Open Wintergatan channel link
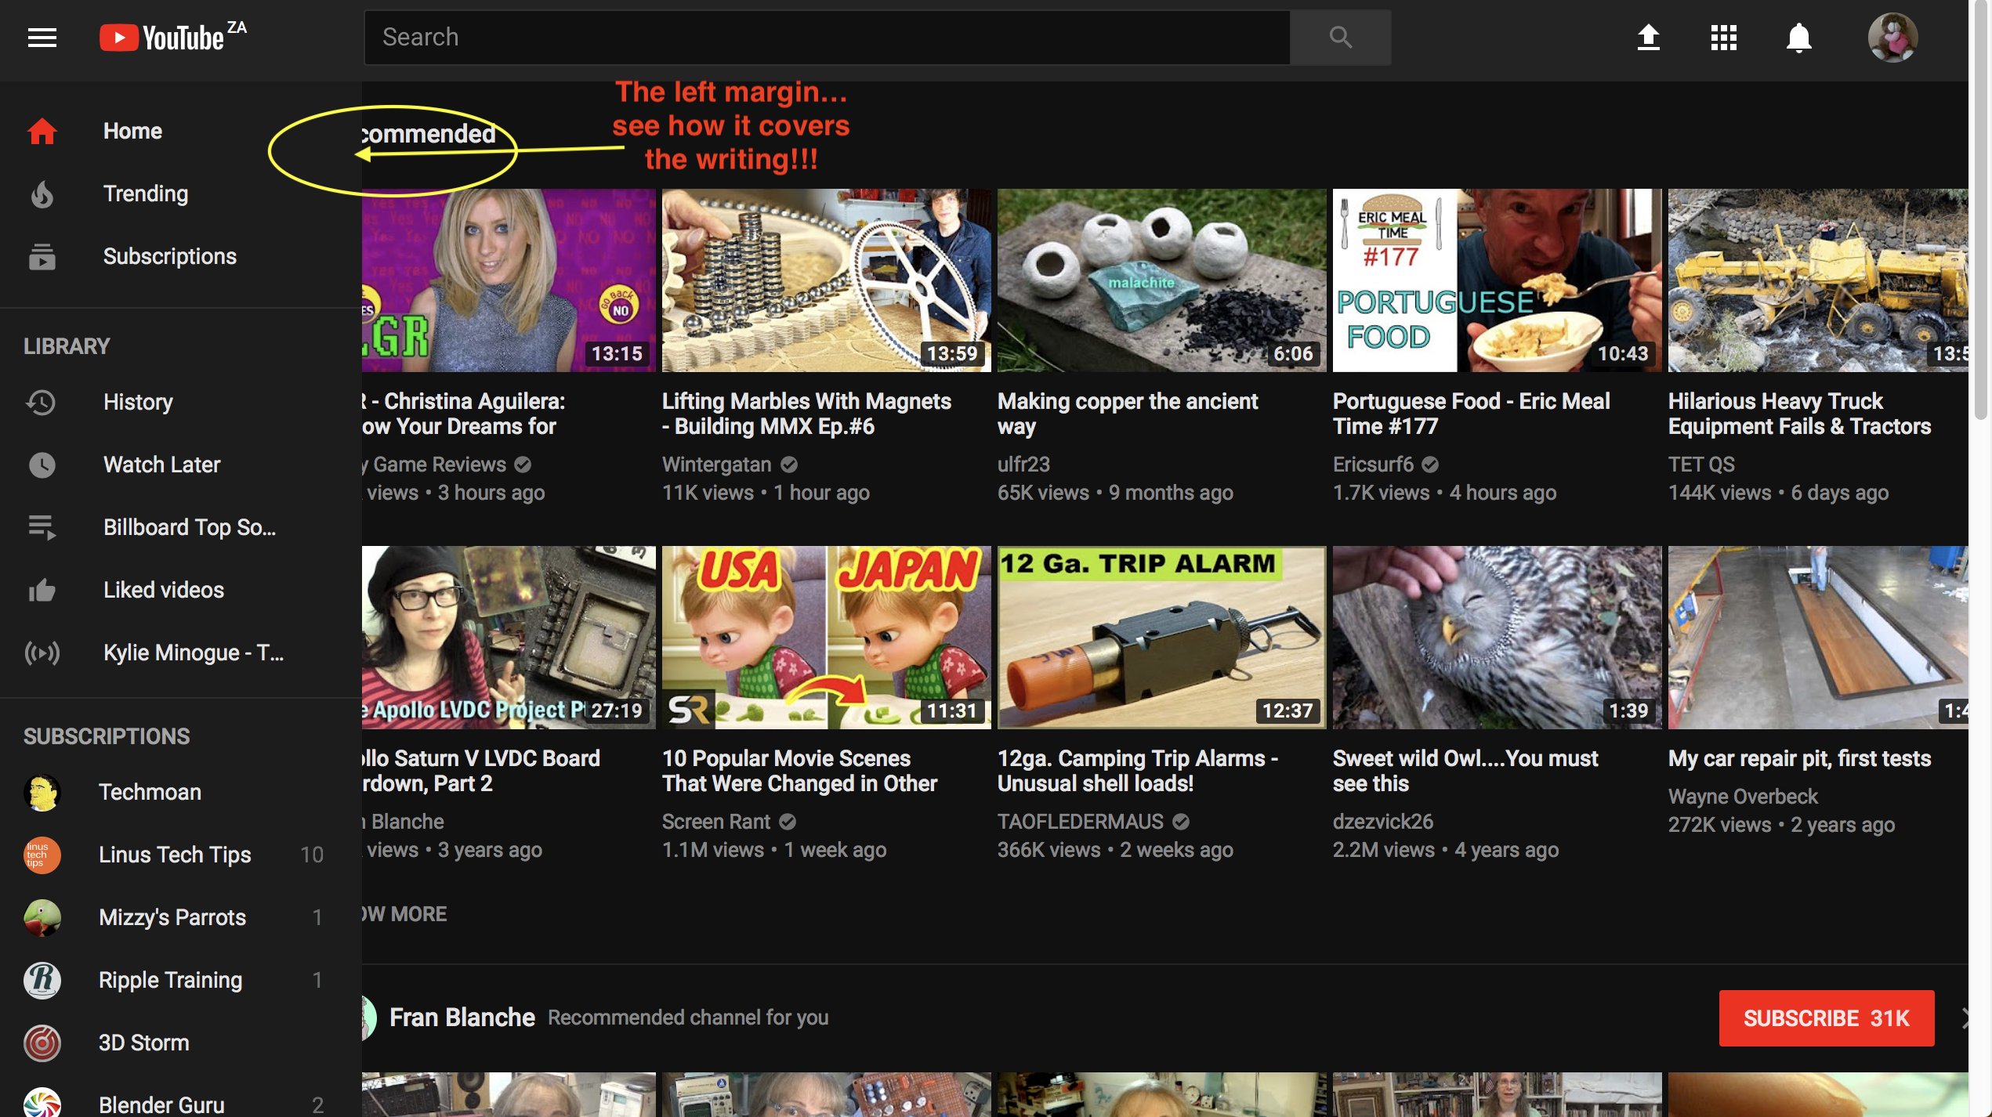Screen dimensions: 1992x1117 click(x=716, y=465)
